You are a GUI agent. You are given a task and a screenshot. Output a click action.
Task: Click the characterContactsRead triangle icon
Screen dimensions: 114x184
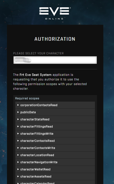tap(18, 141)
